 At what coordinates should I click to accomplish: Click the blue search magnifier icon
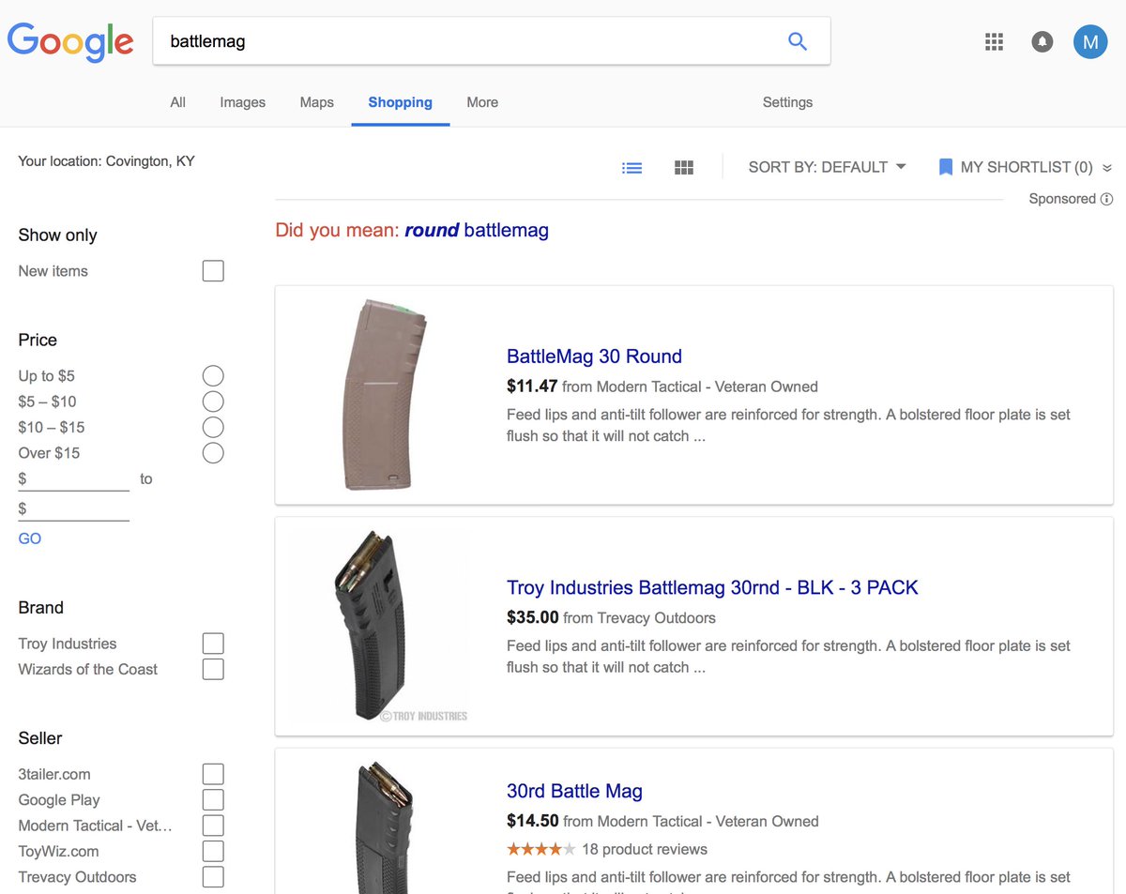point(798,40)
